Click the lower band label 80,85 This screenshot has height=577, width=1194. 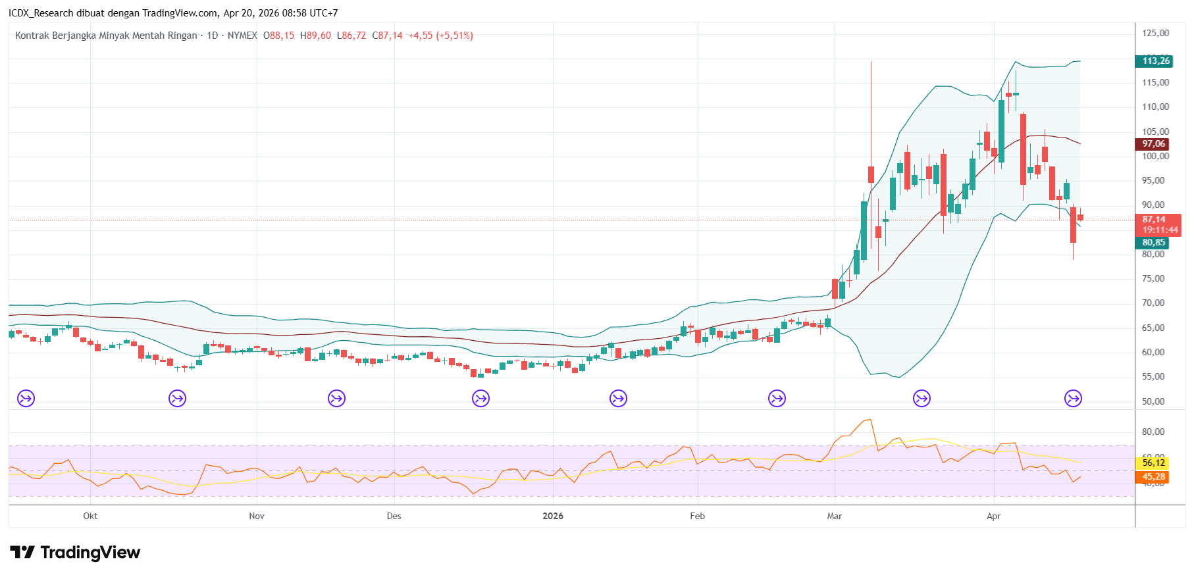(1153, 243)
